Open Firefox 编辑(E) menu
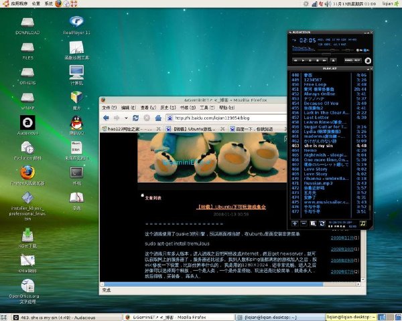The height and width of the screenshot is (321, 402). (x=129, y=108)
